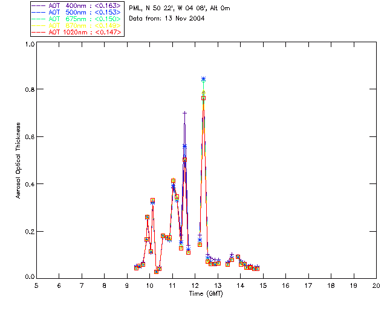Click the red dashed line sample for 1020nm

[x=39, y=32]
